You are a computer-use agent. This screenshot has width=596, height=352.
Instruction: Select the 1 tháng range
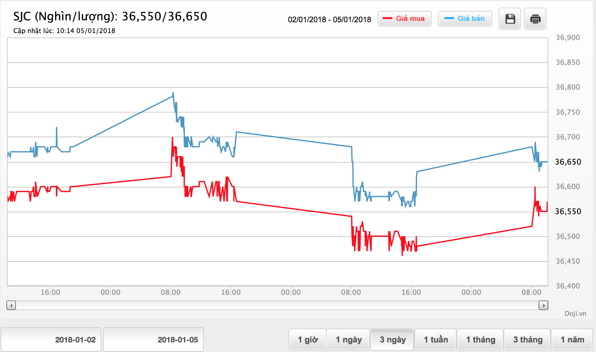coord(480,340)
